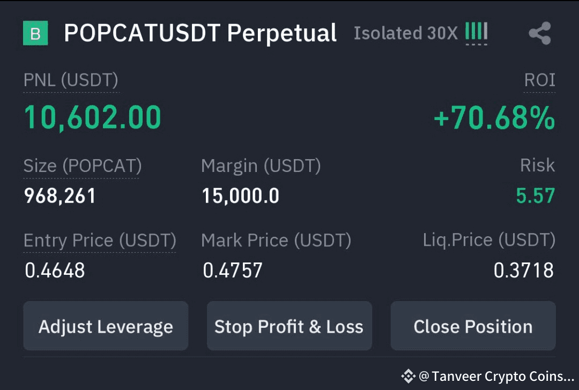Screen dimensions: 579x390
Task: Click the share icon at top right
Action: tap(540, 33)
